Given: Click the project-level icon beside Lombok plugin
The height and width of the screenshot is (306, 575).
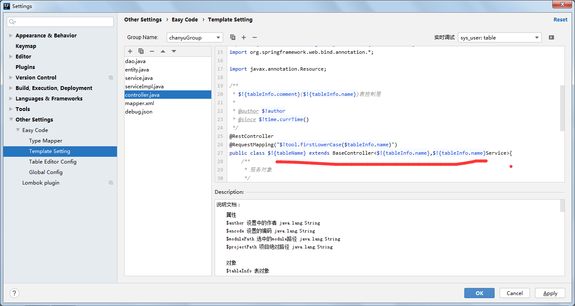Looking at the screenshot, I should coord(111,182).
